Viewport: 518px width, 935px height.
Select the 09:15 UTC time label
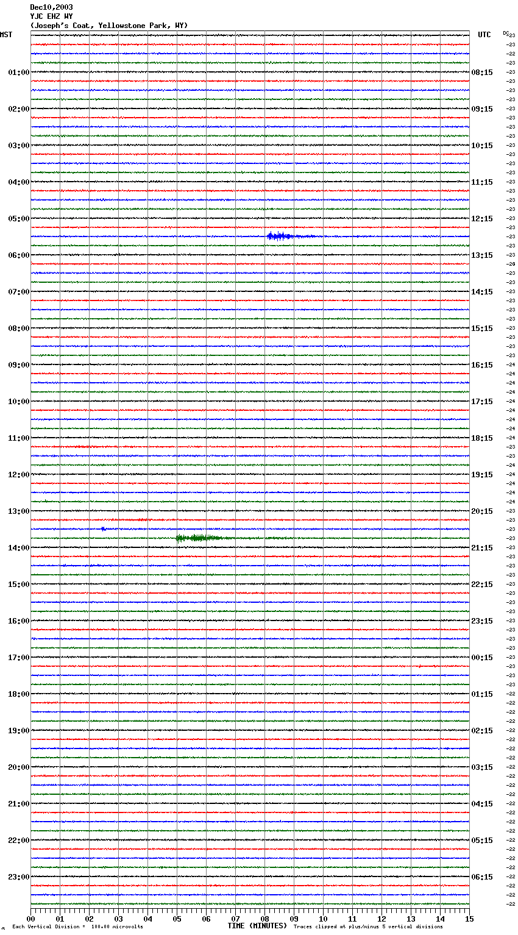pyautogui.click(x=482, y=109)
